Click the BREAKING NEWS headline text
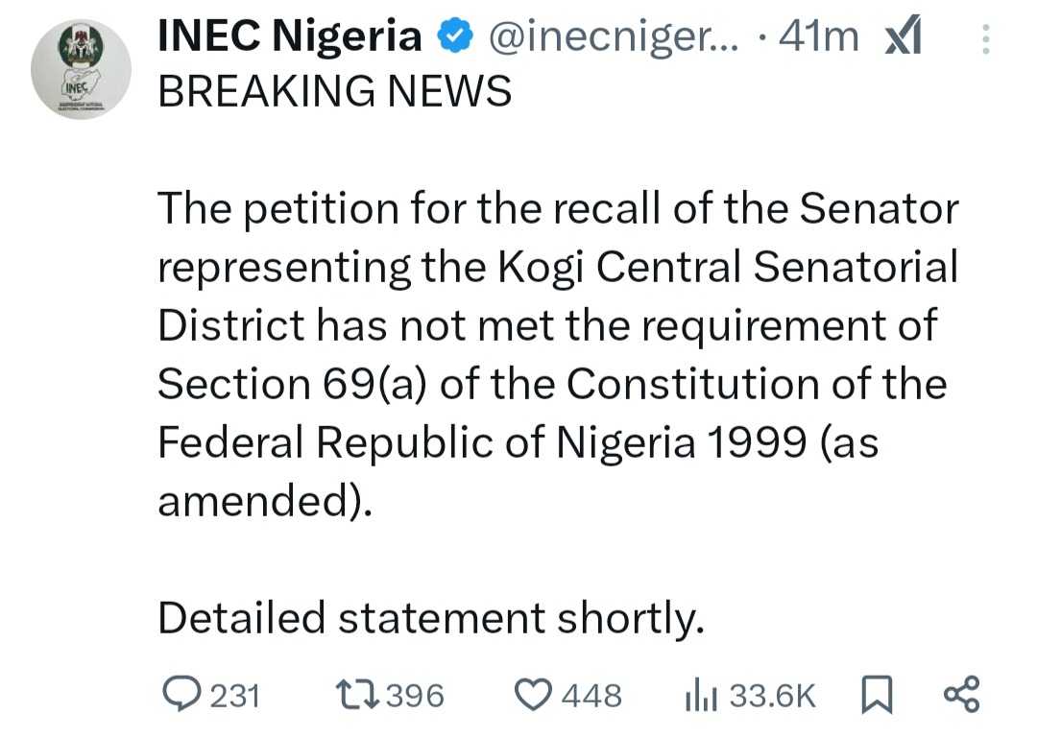The image size is (1037, 737). pos(334,92)
